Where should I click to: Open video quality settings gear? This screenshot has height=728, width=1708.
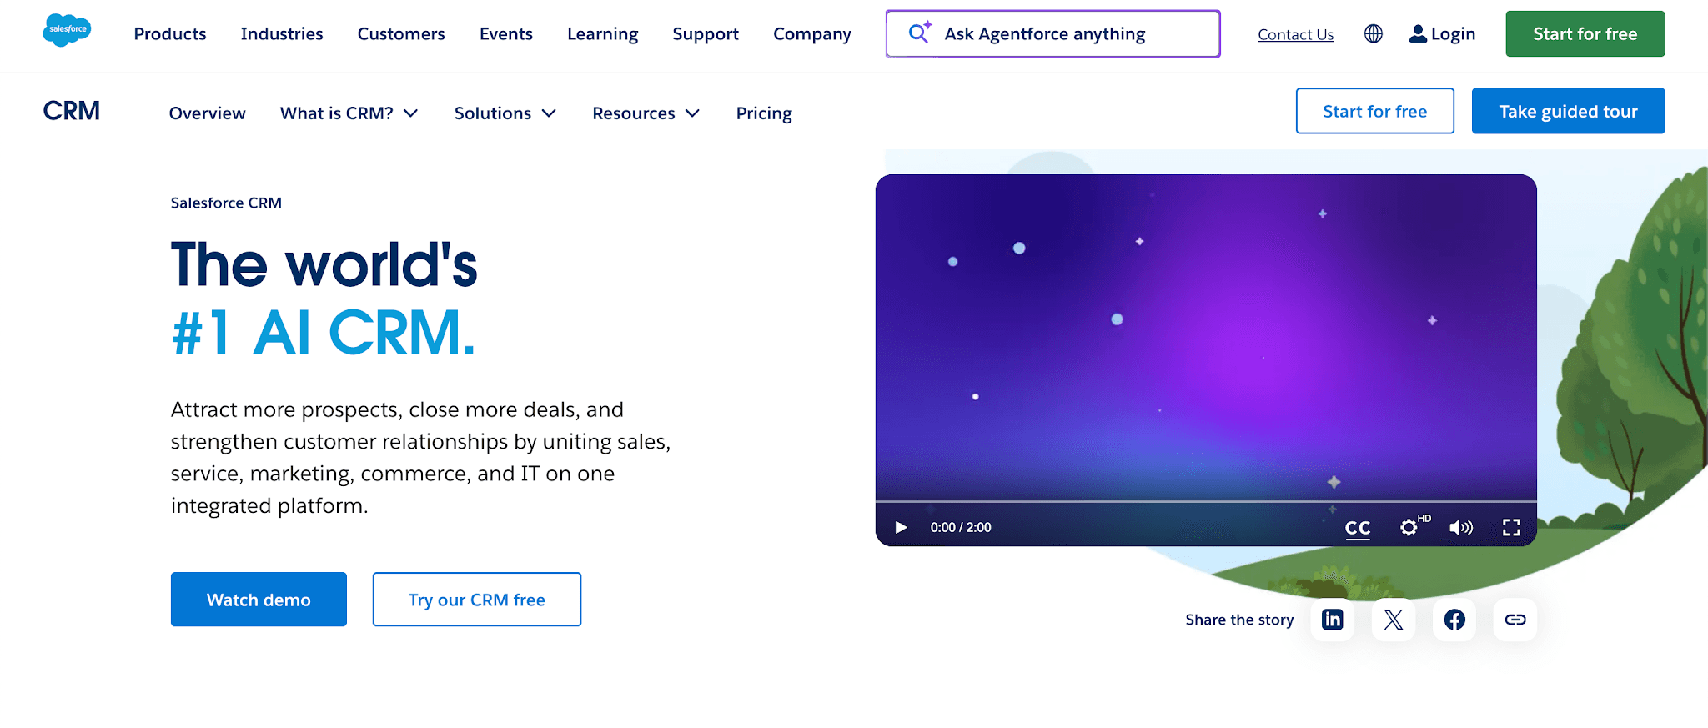[x=1409, y=527]
